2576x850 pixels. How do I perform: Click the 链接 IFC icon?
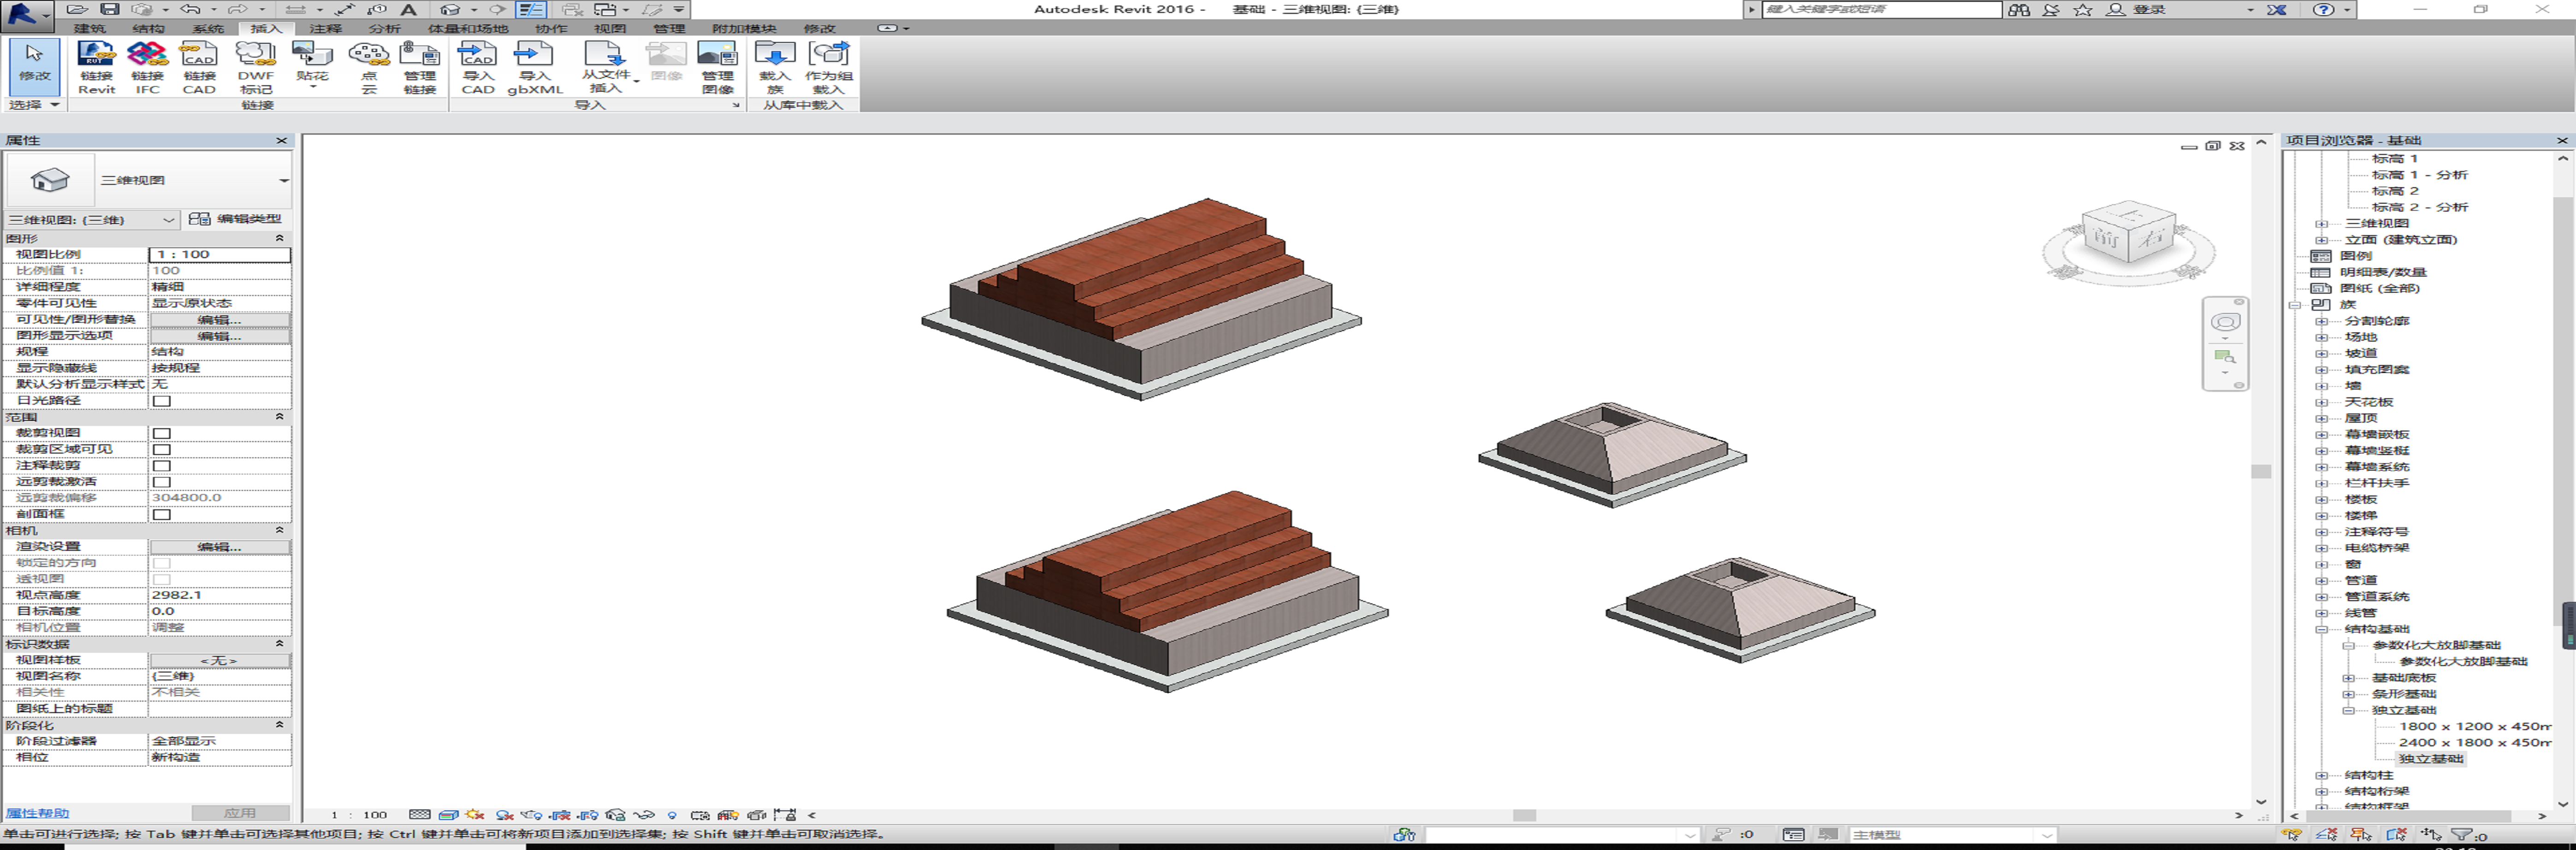click(147, 67)
